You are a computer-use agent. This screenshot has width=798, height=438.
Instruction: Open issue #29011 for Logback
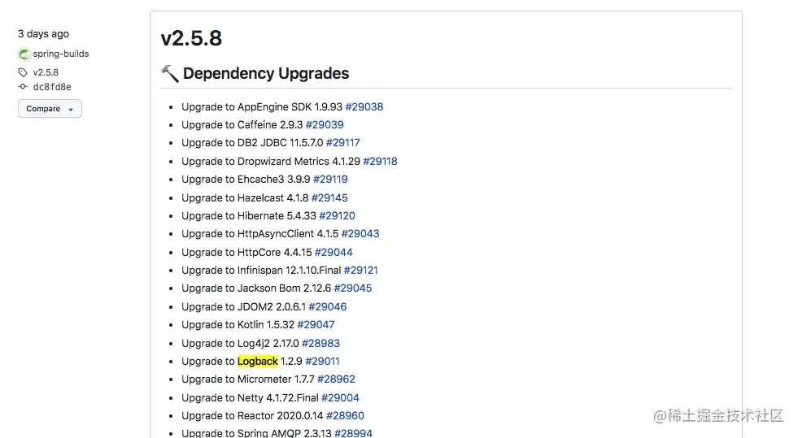tap(323, 362)
